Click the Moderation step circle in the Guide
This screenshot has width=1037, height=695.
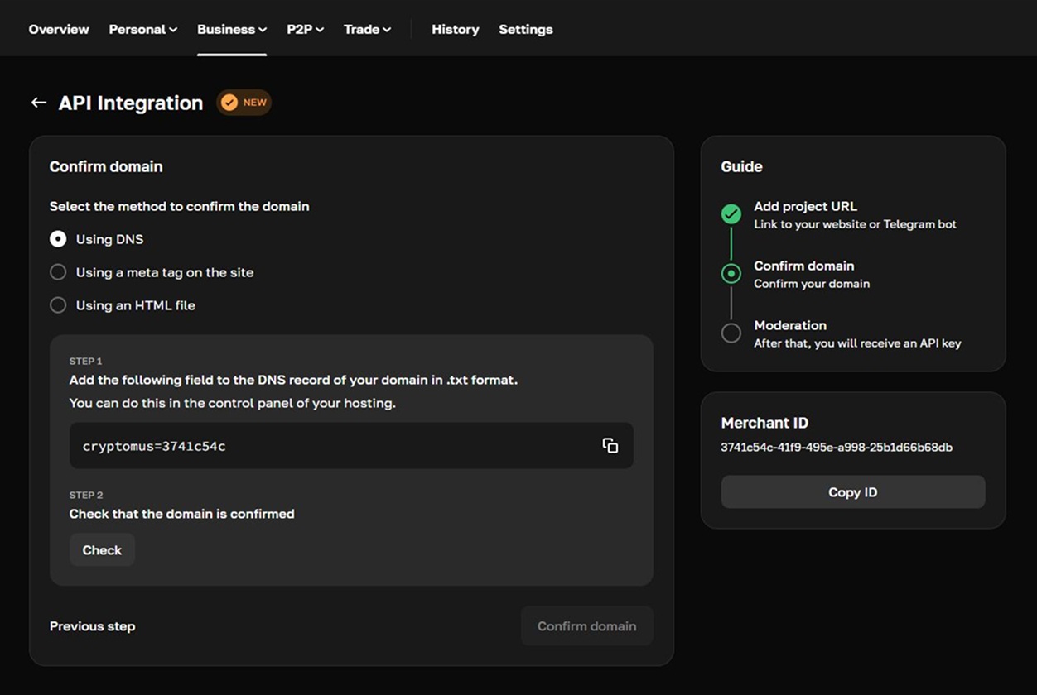pyautogui.click(x=730, y=333)
